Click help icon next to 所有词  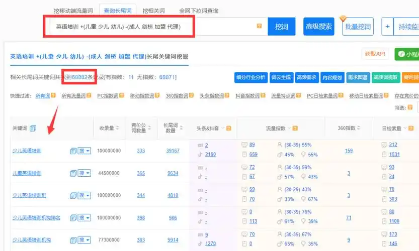tap(53, 95)
